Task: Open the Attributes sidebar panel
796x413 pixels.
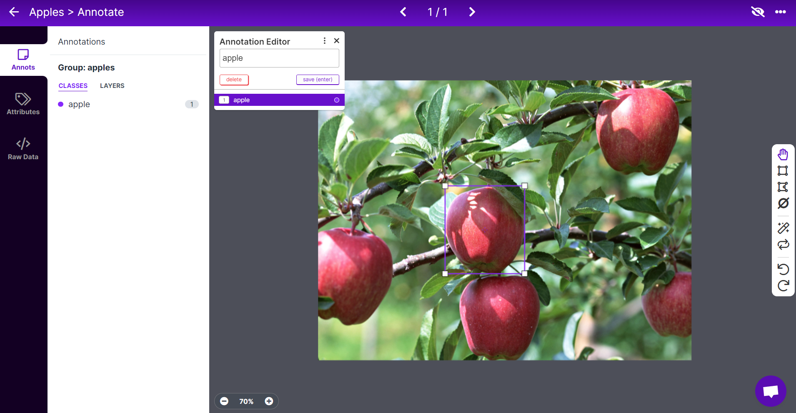Action: pos(23,104)
